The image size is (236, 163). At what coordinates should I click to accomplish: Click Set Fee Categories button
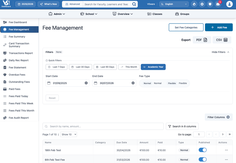point(186,27)
